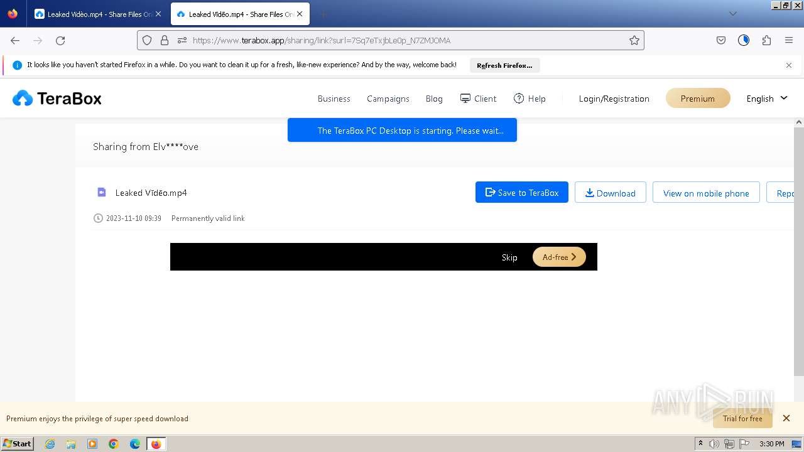This screenshot has height=452, width=804.
Task: Click Login/Registration link
Action: point(614,99)
